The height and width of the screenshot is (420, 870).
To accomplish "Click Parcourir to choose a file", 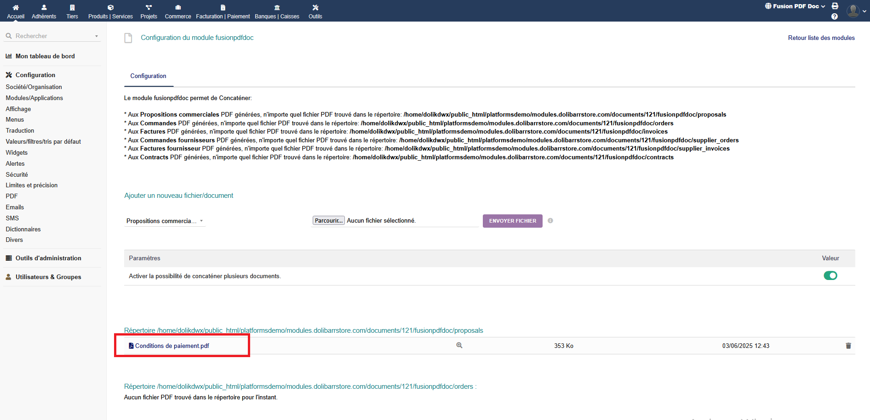I will tap(328, 221).
